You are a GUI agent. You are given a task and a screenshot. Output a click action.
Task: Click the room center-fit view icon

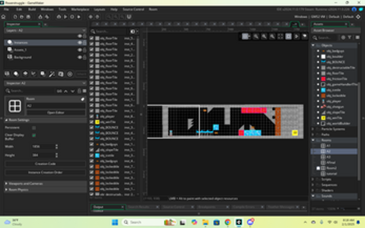[281, 37]
